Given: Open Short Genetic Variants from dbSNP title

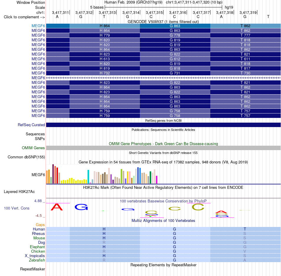Looking at the screenshot, I should pos(163,153).
